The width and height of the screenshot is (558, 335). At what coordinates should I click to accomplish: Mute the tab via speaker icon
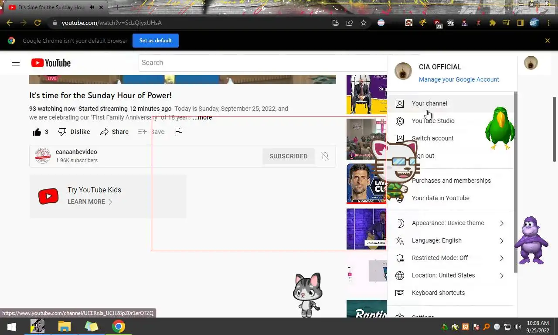tap(92, 7)
